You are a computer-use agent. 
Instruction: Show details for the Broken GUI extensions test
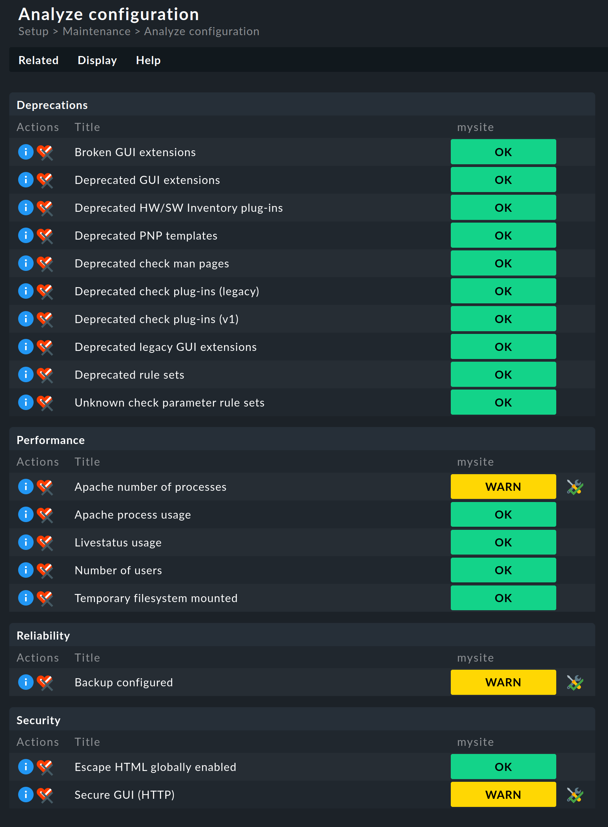pyautogui.click(x=25, y=152)
